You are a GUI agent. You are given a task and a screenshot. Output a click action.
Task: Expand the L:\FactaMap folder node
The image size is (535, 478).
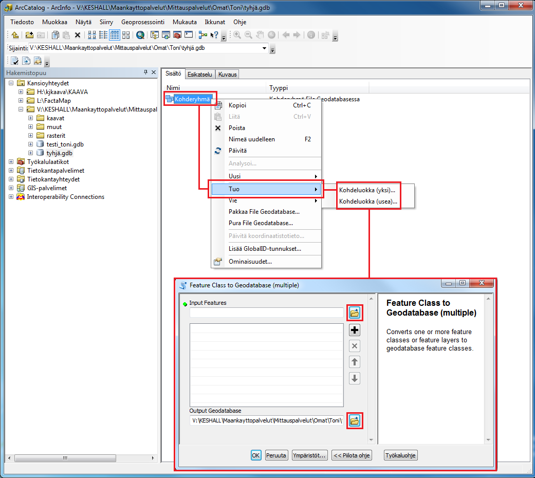21,100
